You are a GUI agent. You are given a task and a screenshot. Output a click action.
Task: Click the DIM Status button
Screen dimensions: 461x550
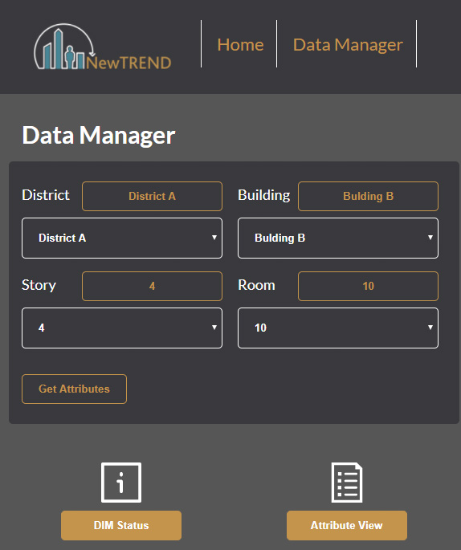coord(121,525)
